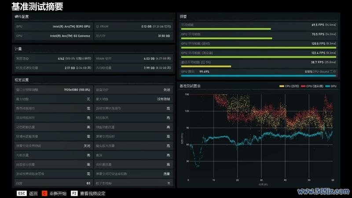Click the 99.49% GPU-bound figure
The image size is (352, 198).
click(x=204, y=72)
